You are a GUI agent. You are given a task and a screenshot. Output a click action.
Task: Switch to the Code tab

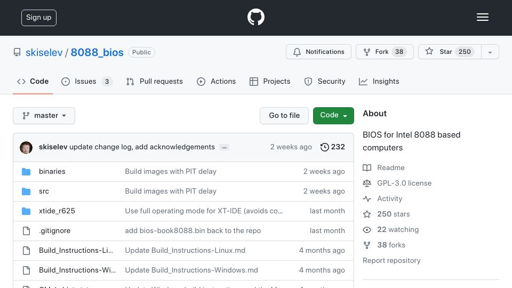point(33,81)
